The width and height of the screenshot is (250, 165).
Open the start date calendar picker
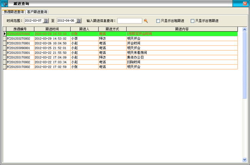pyautogui.click(x=46, y=21)
